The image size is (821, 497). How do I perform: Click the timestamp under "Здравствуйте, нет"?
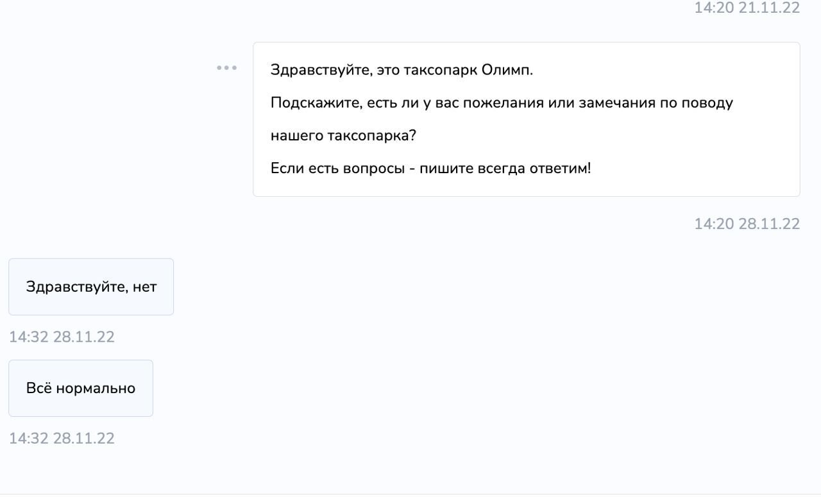click(x=62, y=337)
